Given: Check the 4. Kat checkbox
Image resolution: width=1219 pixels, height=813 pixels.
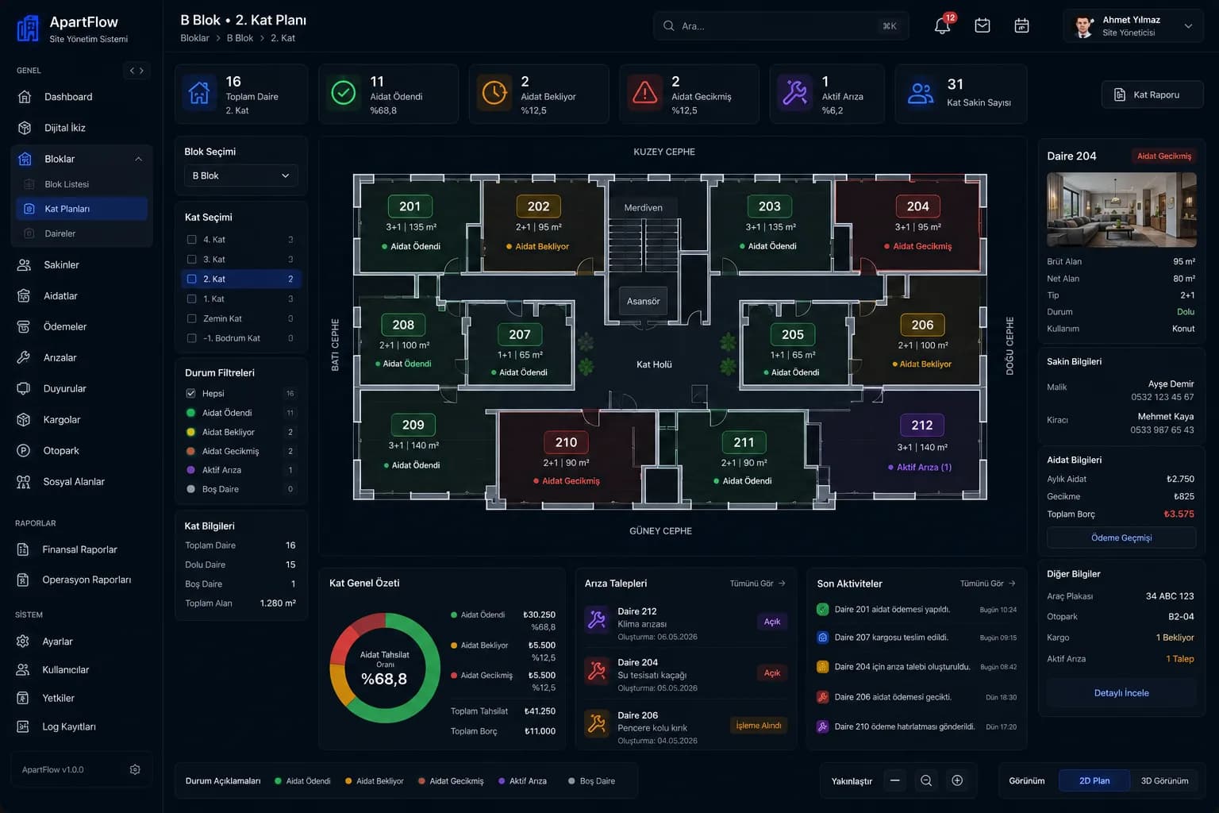Looking at the screenshot, I should pyautogui.click(x=191, y=240).
